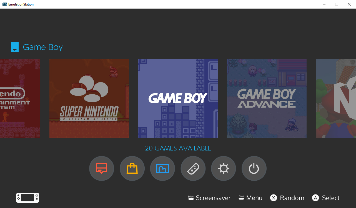This screenshot has height=208, width=356.
Task: Click the Random hint label
Action: (292, 198)
